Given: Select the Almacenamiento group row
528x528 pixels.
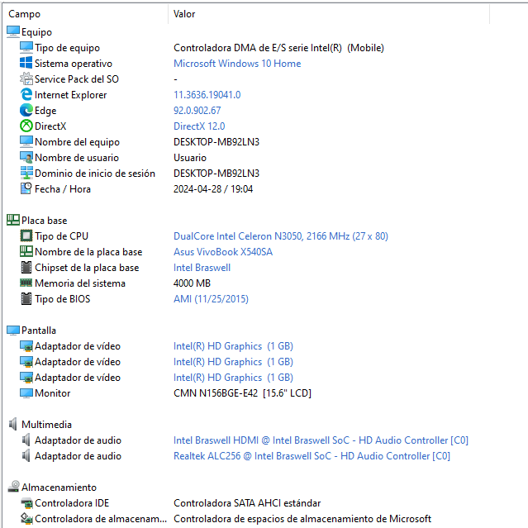Looking at the screenshot, I should click(59, 488).
